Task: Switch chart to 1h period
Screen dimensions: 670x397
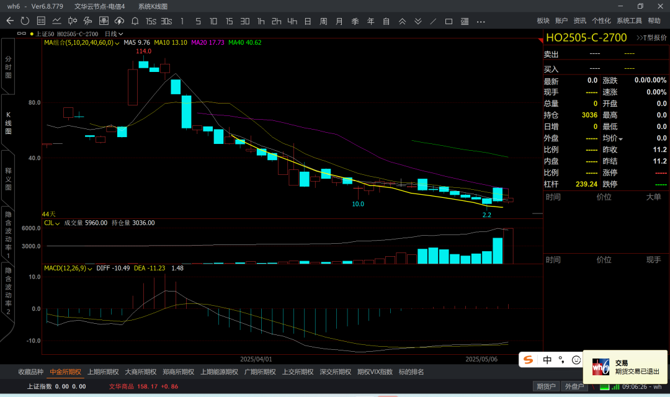Action: (x=261, y=21)
